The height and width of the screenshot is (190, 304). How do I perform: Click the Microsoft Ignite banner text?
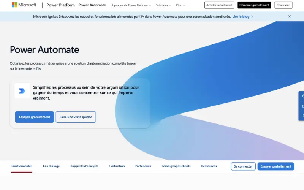[132, 17]
